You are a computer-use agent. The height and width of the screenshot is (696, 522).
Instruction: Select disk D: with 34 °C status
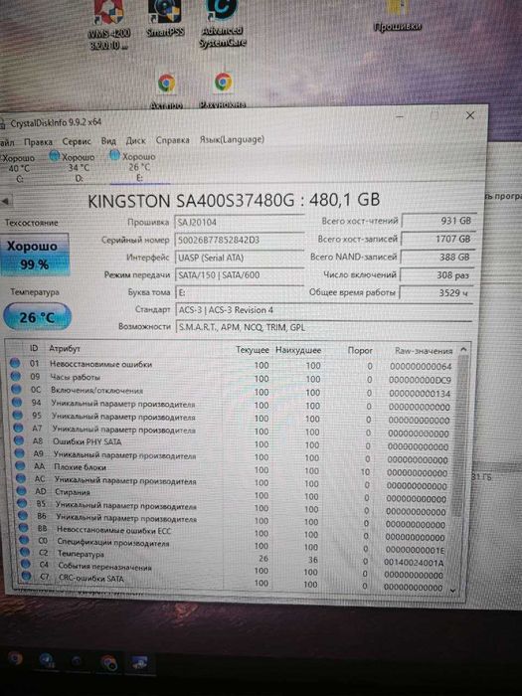point(73,167)
